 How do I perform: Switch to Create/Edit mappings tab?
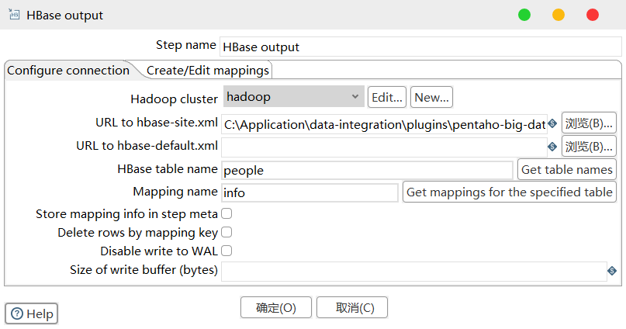[208, 71]
